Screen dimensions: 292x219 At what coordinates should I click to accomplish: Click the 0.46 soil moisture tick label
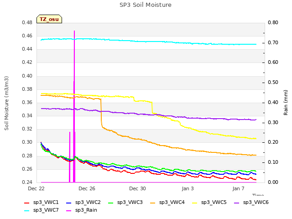pos(27,36)
